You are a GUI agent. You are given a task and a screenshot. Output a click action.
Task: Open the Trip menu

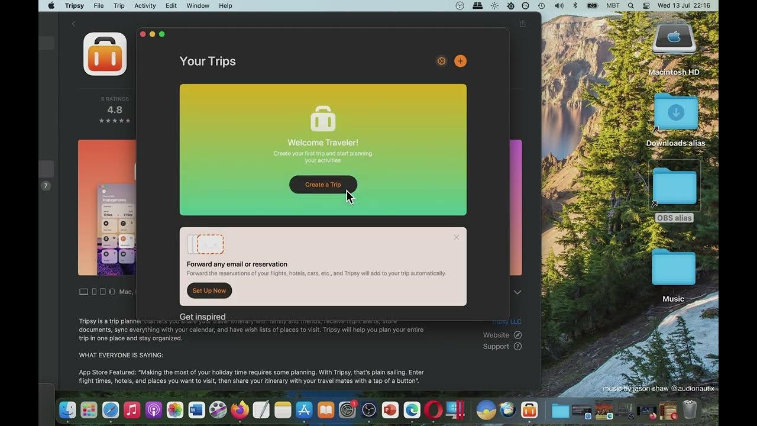point(119,5)
